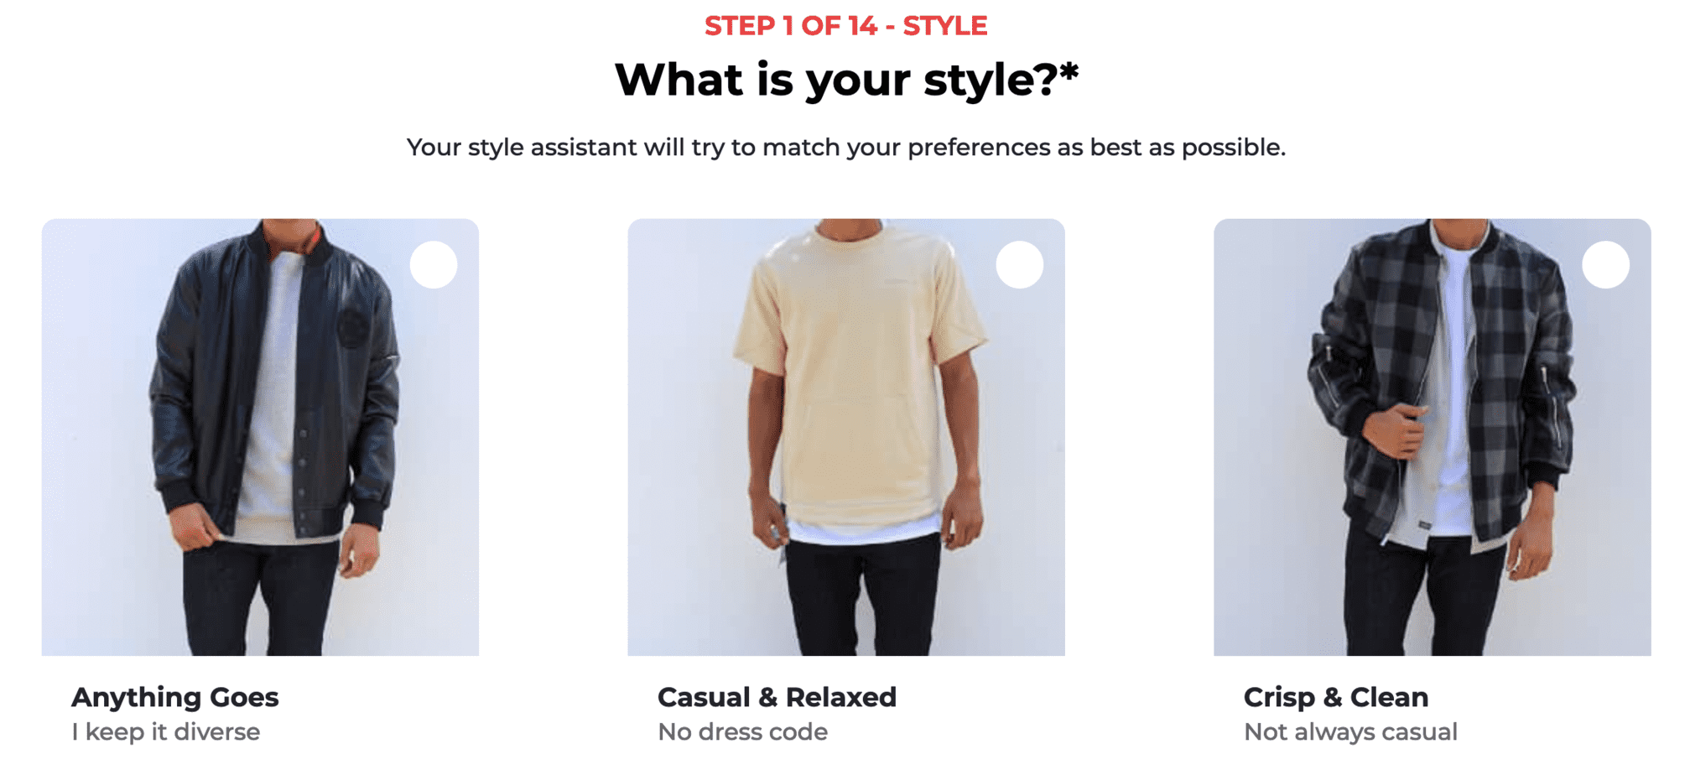
Task: Choose the "Crisp & Clean" title
Action: 1335,697
